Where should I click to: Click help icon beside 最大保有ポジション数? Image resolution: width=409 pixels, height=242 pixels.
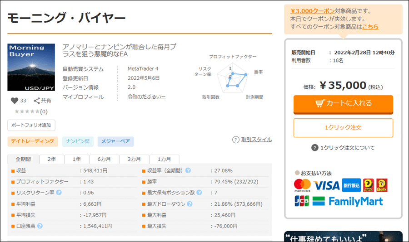199,193
